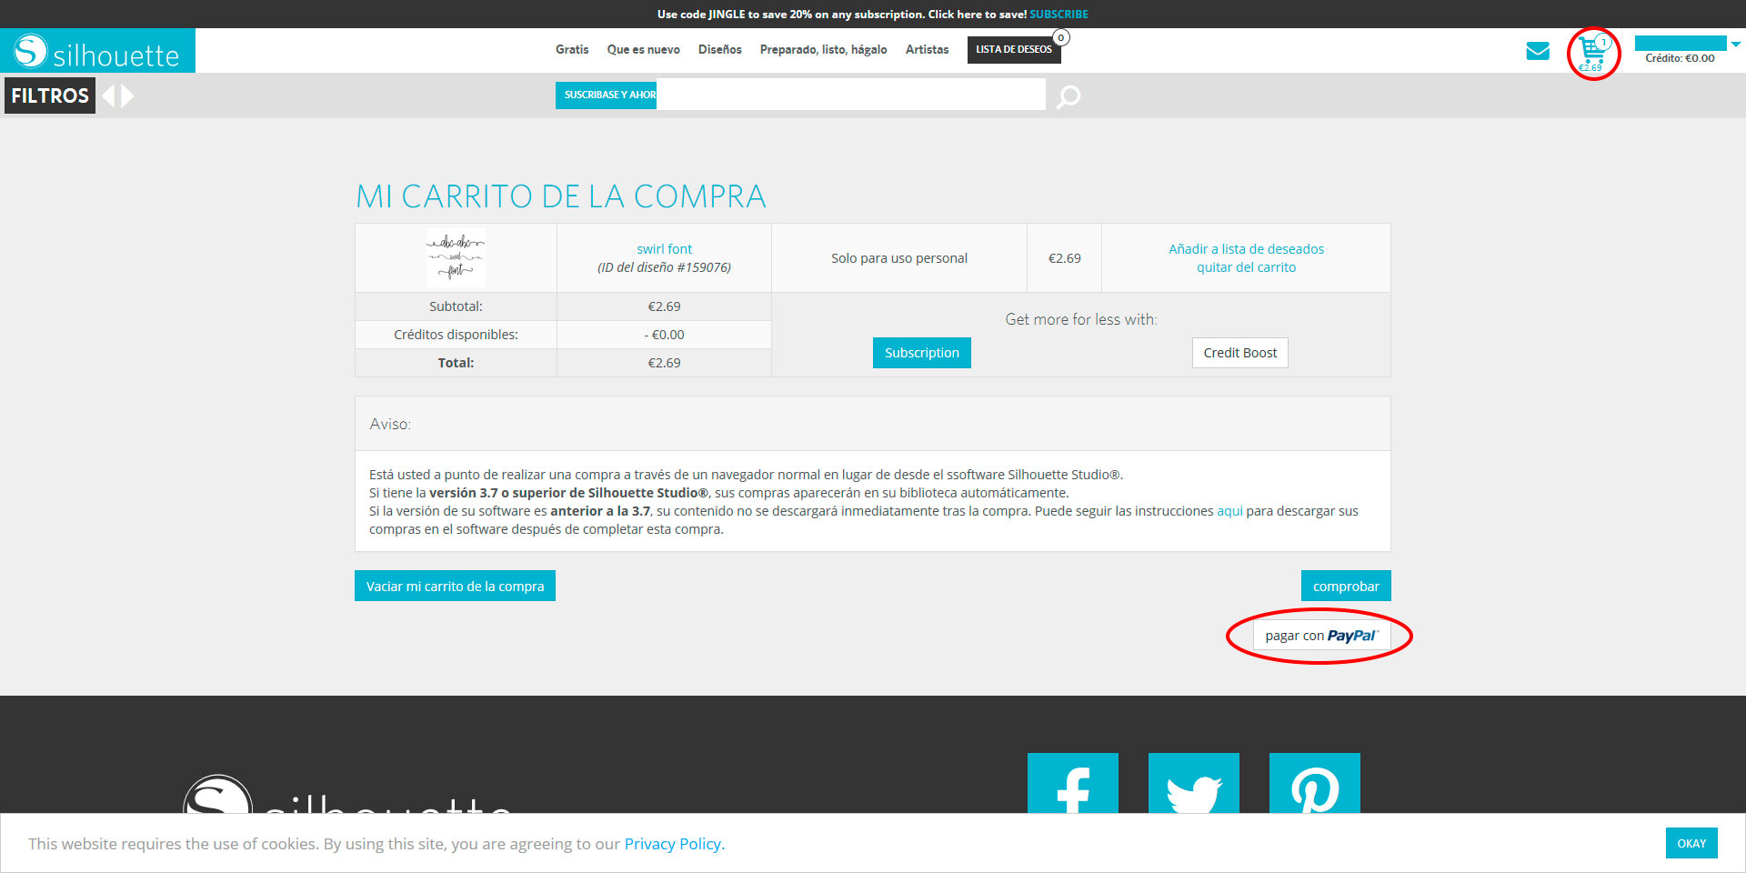Open the Que es nuevo menu
This screenshot has width=1746, height=873.
click(643, 49)
